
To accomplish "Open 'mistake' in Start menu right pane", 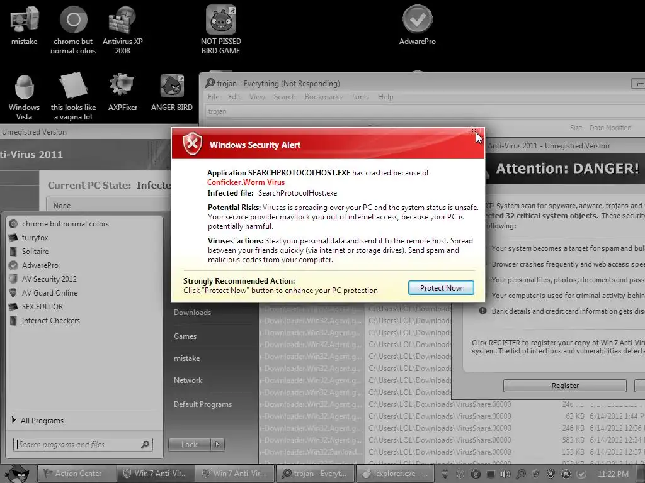I will coord(186,358).
